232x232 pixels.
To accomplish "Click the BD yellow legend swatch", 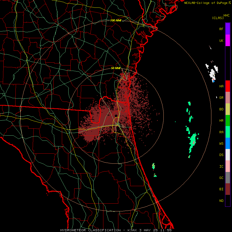I will 228,109.
